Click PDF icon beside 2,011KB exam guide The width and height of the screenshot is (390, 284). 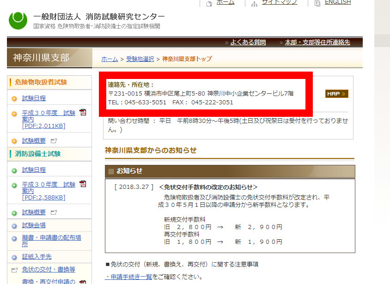pyautogui.click(x=83, y=112)
